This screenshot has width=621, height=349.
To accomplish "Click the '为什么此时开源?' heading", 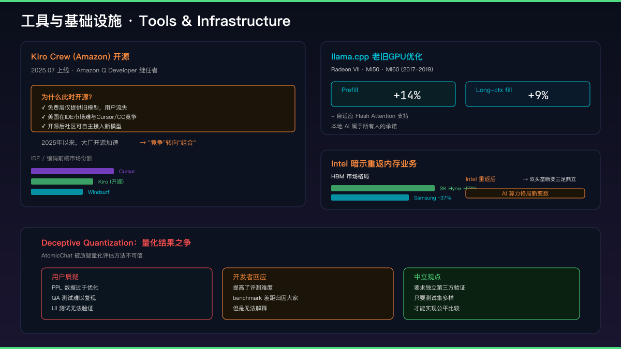I will pyautogui.click(x=67, y=97).
